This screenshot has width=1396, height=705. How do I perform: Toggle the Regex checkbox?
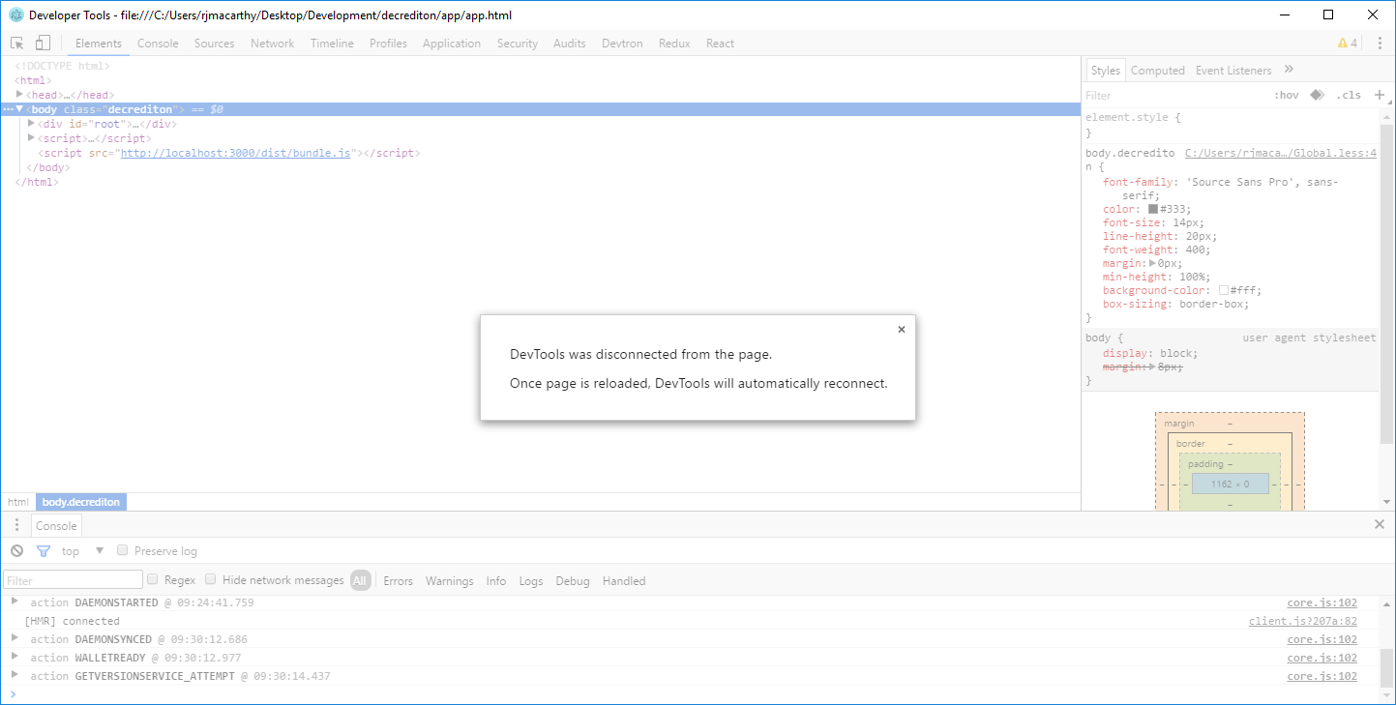(153, 579)
